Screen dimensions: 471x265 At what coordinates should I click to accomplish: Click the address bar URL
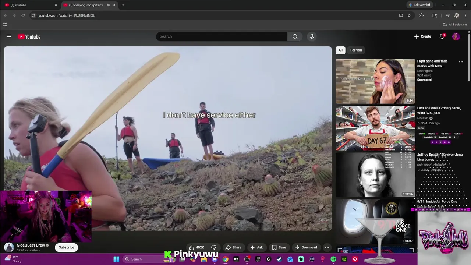(x=67, y=15)
